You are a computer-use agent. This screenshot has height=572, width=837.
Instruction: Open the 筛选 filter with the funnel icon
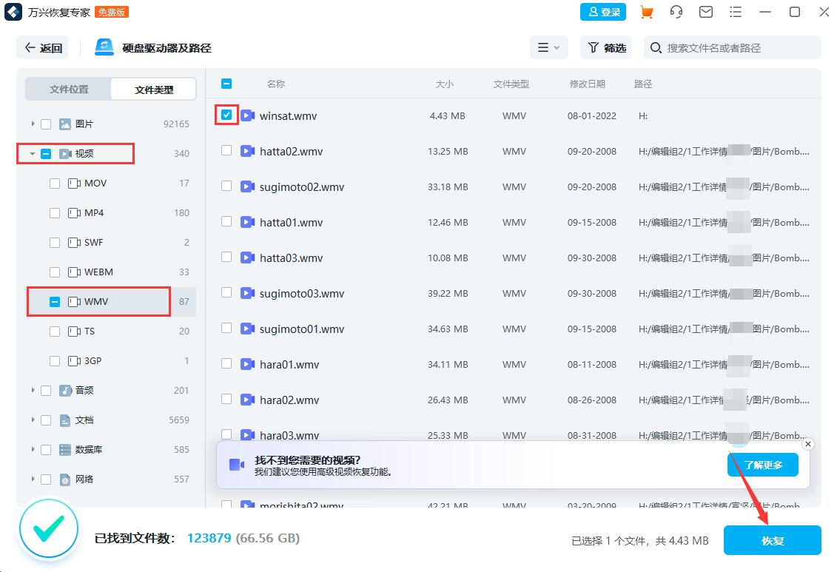(x=605, y=47)
